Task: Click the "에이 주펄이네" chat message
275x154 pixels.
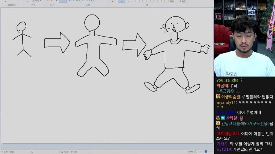Action: pos(249,112)
